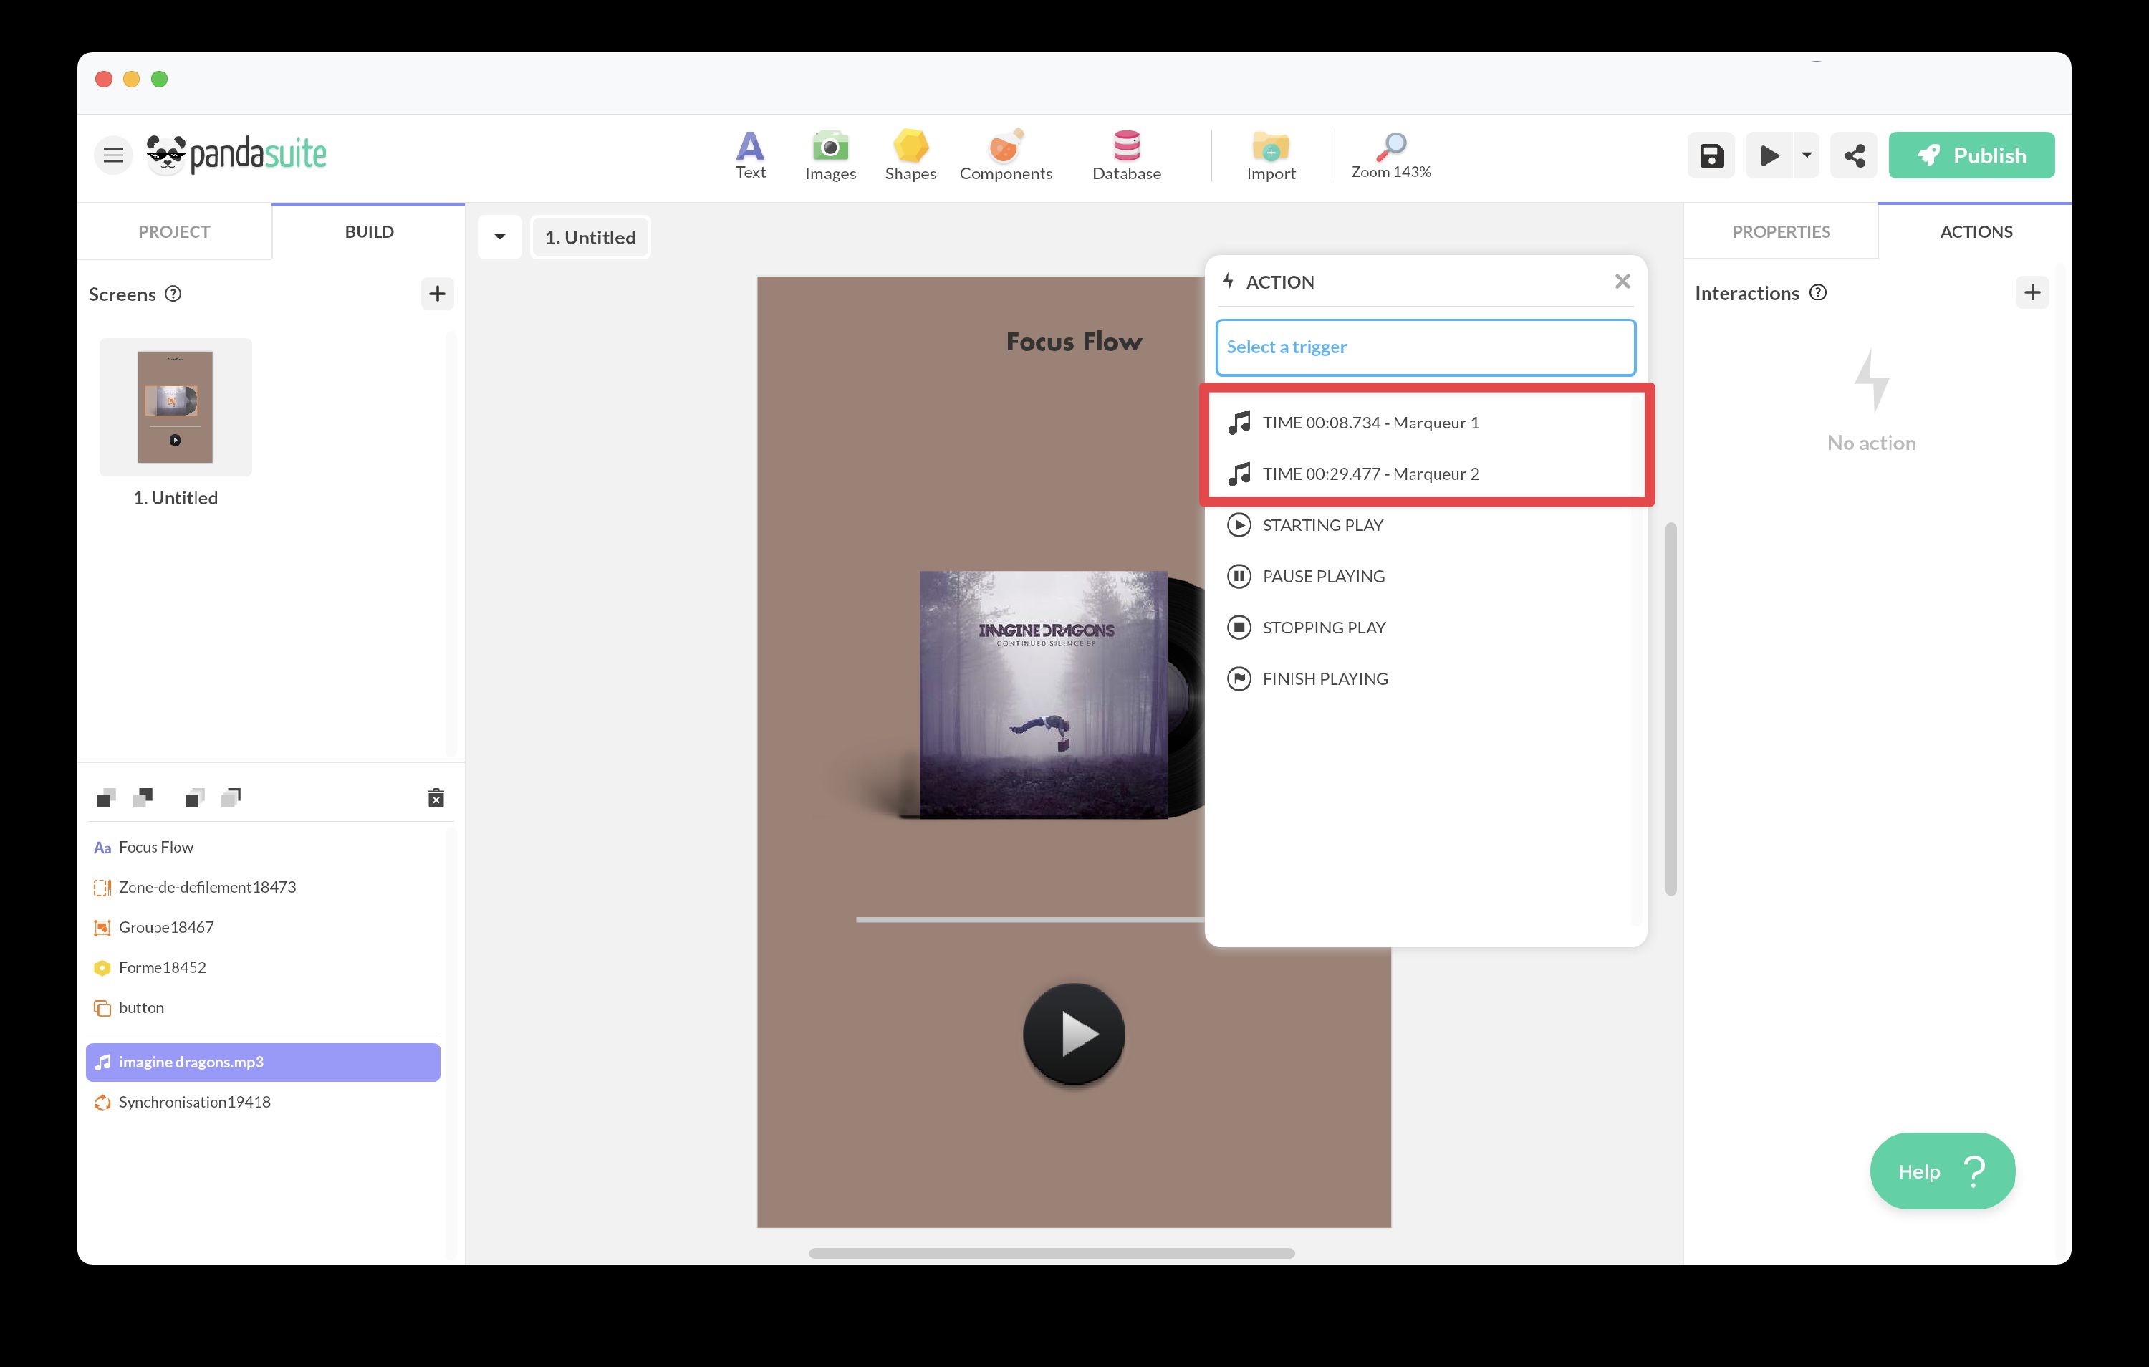2149x1367 pixels.
Task: Choose the PAUSE PLAYING trigger
Action: [x=1322, y=577]
